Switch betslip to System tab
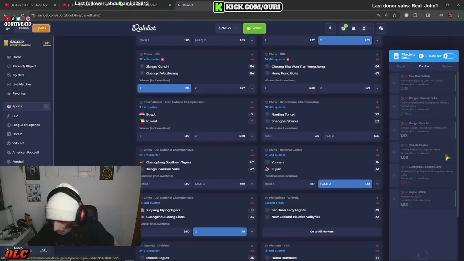The image size is (464, 261). click(447, 66)
